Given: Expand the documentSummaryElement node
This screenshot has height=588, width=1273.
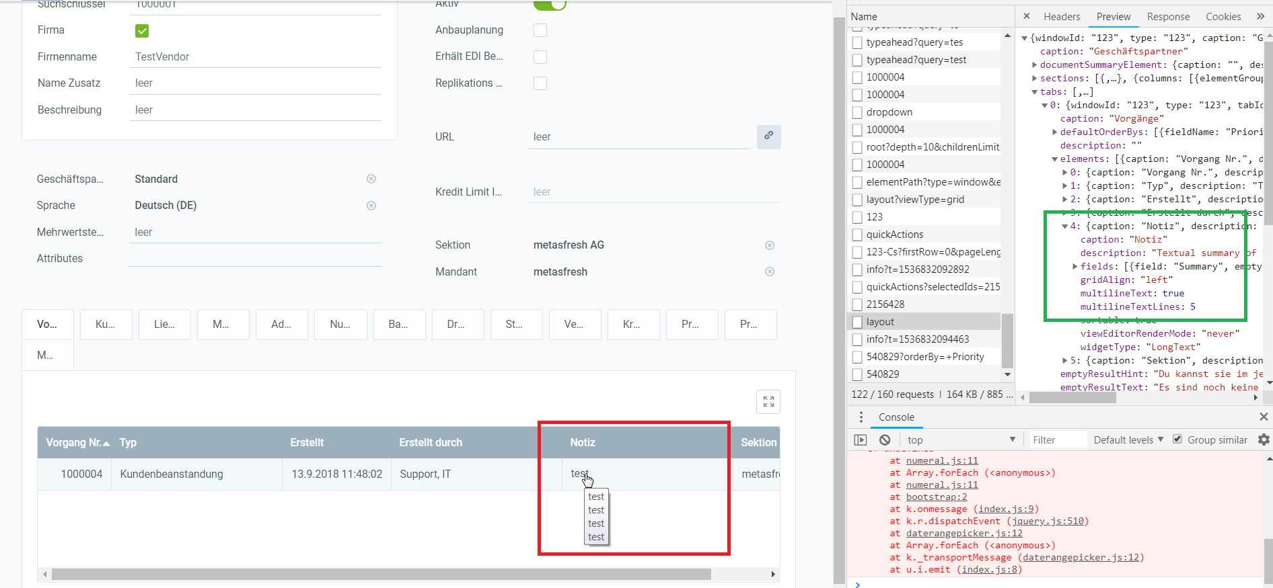Looking at the screenshot, I should point(1035,65).
